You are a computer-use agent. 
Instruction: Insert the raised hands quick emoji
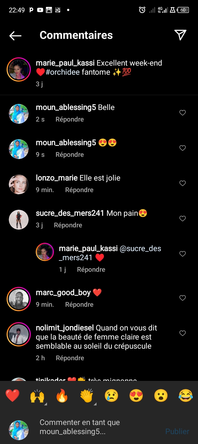tap(37, 396)
